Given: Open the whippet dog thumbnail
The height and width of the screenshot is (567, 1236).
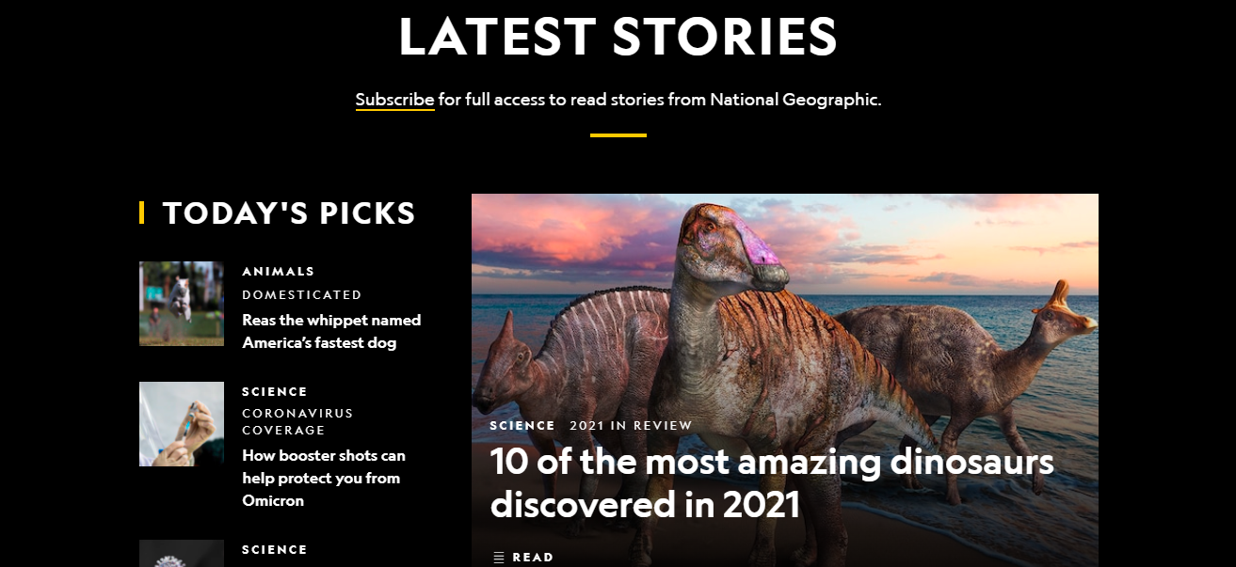Looking at the screenshot, I should (x=182, y=304).
